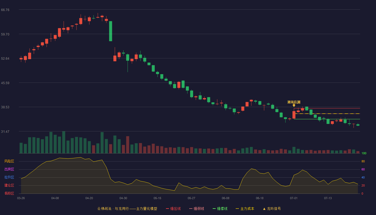This screenshot has width=376, height=215.
Task: Click the 52.64 price axis label
Action: (x=5, y=59)
